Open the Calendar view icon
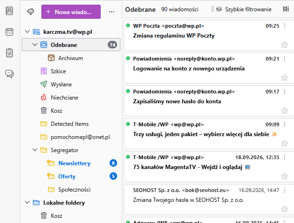The width and height of the screenshot is (294, 223). click(x=9, y=32)
